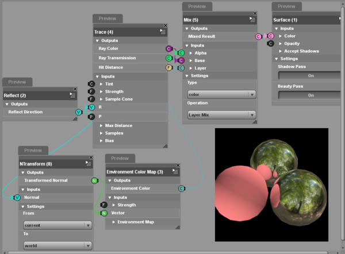345x254 pixels.
Task: Collapse the Trace node Inputs section
Action: tap(97, 76)
